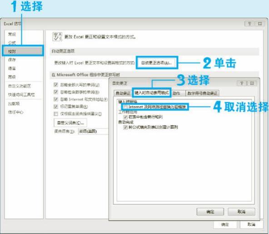Select 自定义功能区 in the sidebar
The height and width of the screenshot is (234, 269).
click(x=20, y=86)
